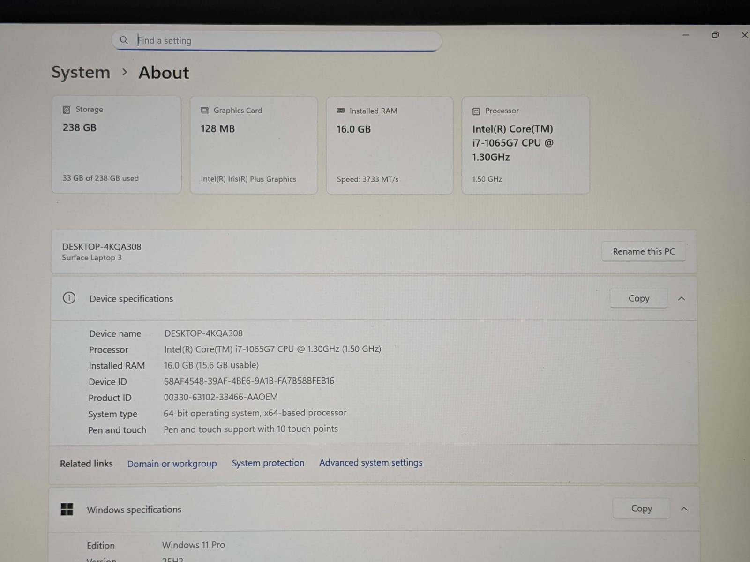Click the Related links label
The width and height of the screenshot is (750, 562).
click(86, 464)
